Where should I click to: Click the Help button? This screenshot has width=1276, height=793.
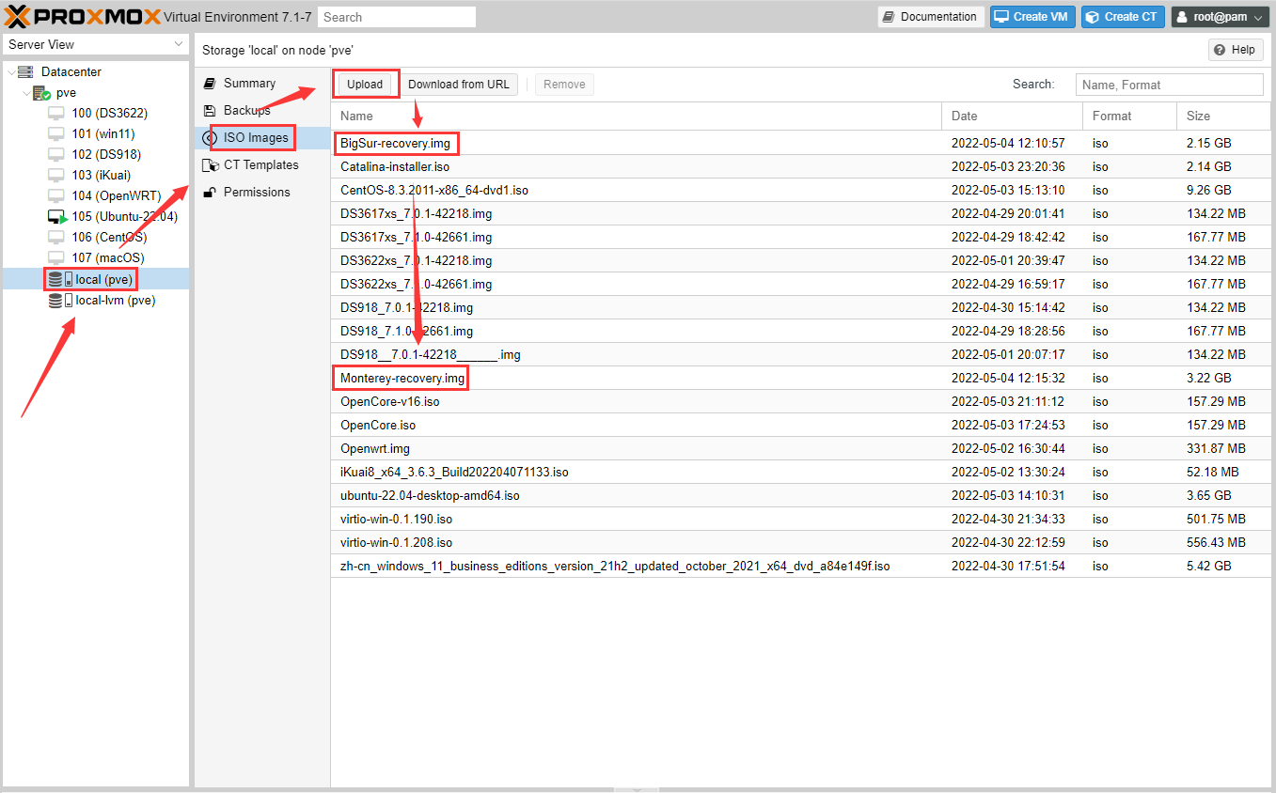(x=1236, y=50)
